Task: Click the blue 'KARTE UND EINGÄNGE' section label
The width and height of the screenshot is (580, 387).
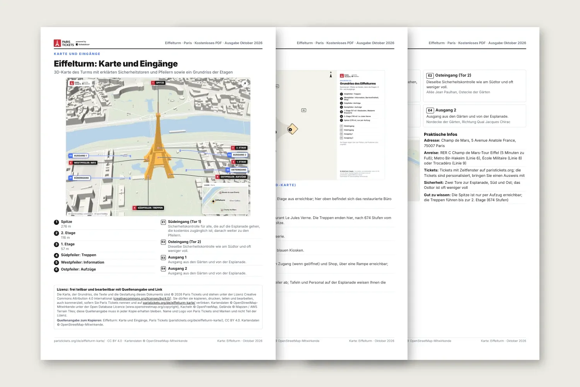Action: point(77,54)
